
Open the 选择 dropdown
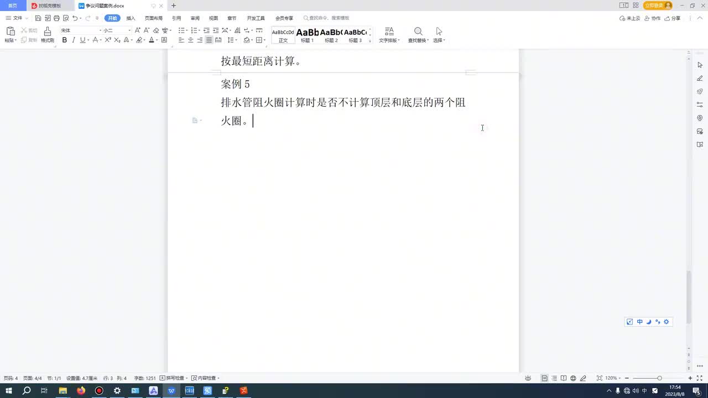439,35
